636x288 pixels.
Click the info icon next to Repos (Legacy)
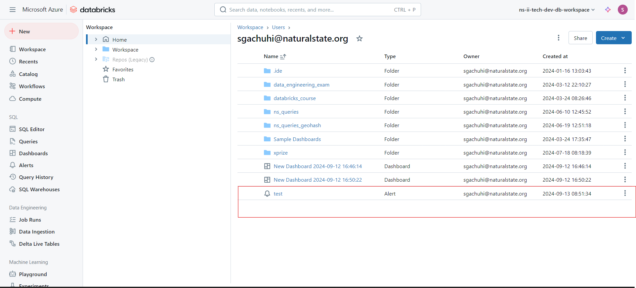tap(152, 60)
